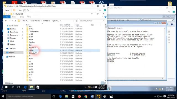177x99 pixels.
Task: Open the File tab in Explorer
Action: click(x=7, y=17)
